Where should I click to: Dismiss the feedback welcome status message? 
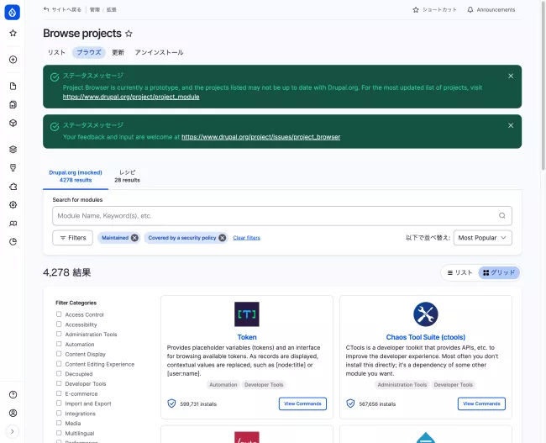tap(511, 125)
